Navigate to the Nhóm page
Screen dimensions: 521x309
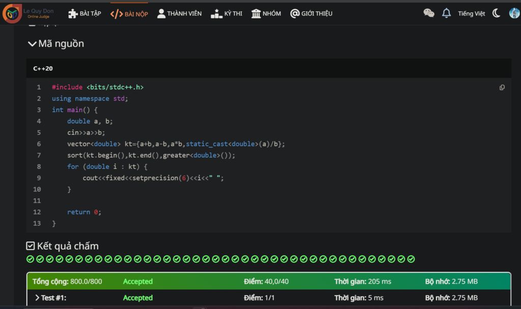(266, 14)
